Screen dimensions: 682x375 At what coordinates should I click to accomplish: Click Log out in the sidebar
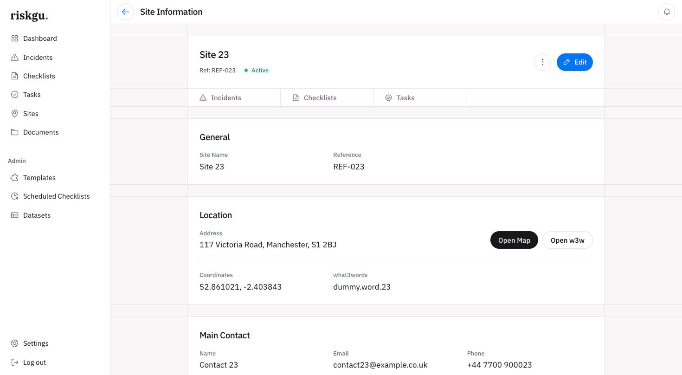click(34, 362)
